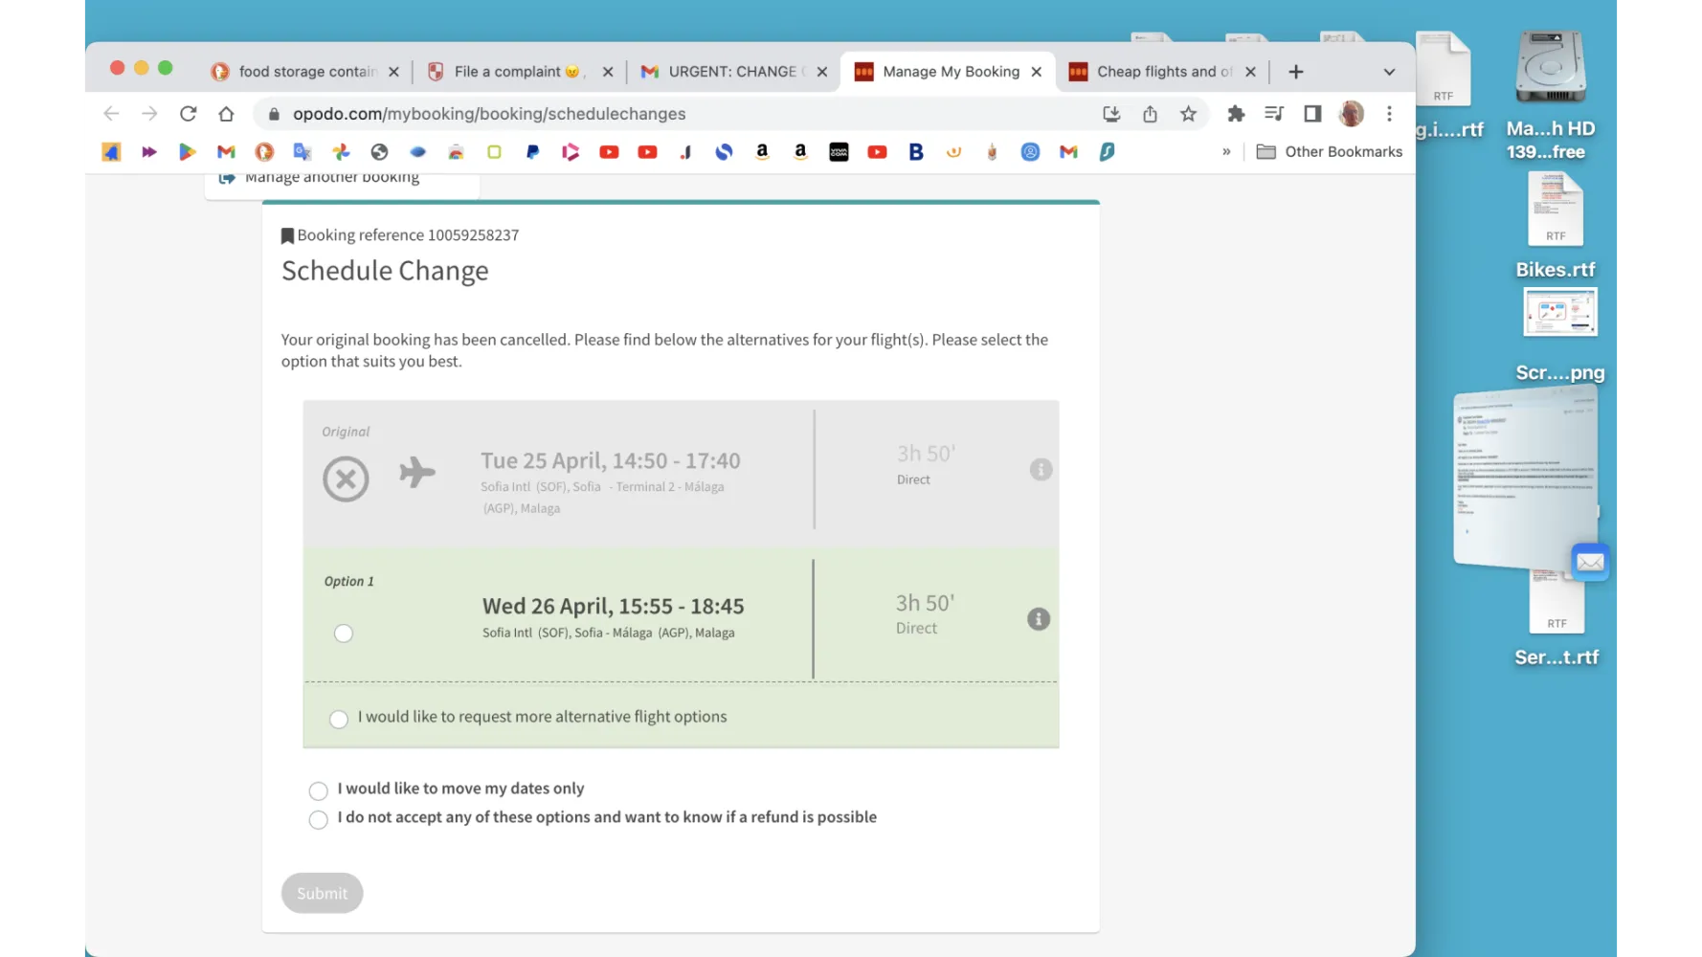Screen dimensions: 1702x957
Task: Select Option 1 Wed 26 April flight
Action: tap(344, 634)
